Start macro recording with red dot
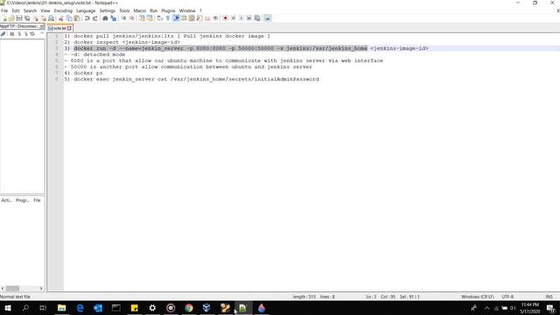 point(226,18)
